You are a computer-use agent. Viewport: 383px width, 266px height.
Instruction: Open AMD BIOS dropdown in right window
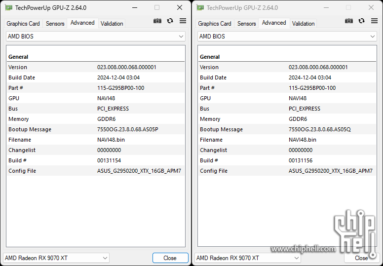pos(287,37)
